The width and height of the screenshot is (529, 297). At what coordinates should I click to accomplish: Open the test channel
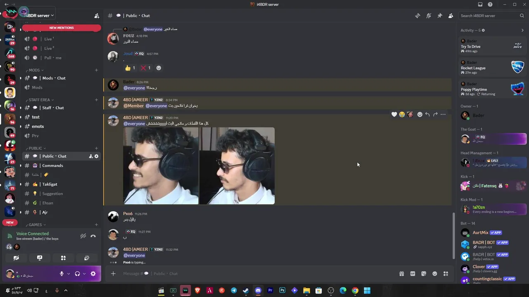coord(61,117)
